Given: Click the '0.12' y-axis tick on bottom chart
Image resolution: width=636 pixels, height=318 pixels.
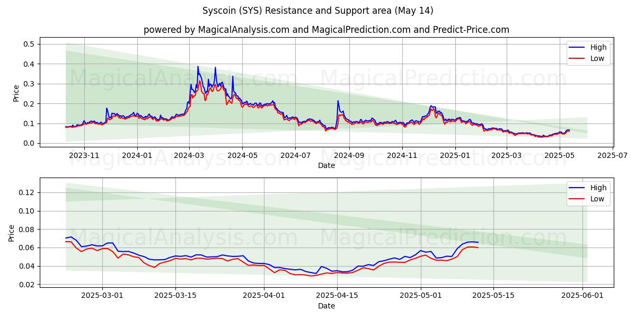Looking at the screenshot, I should (x=27, y=192).
